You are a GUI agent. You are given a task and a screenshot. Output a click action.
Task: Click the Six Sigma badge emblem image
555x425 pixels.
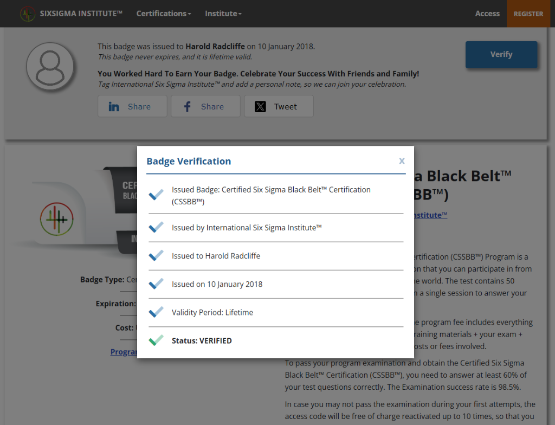(x=56, y=220)
